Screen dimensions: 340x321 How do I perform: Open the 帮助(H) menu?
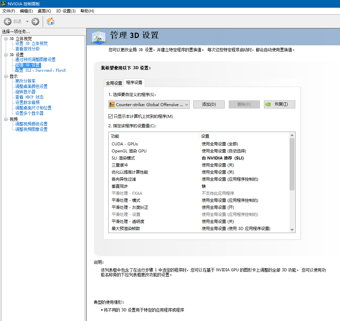[87, 11]
